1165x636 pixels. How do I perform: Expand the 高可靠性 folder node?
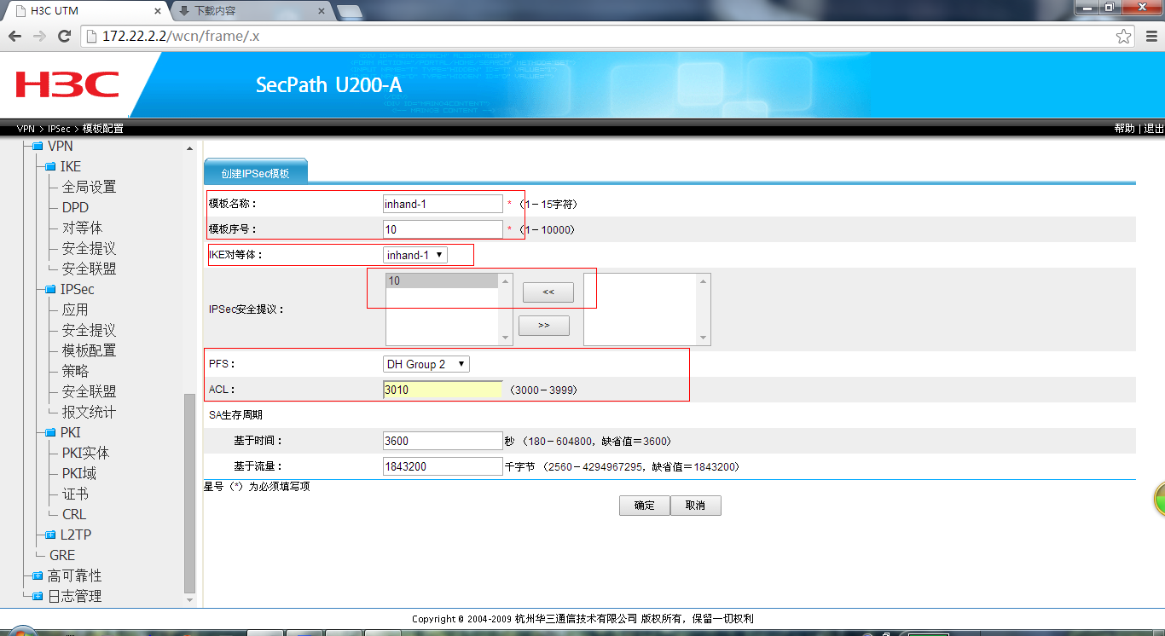coord(37,575)
